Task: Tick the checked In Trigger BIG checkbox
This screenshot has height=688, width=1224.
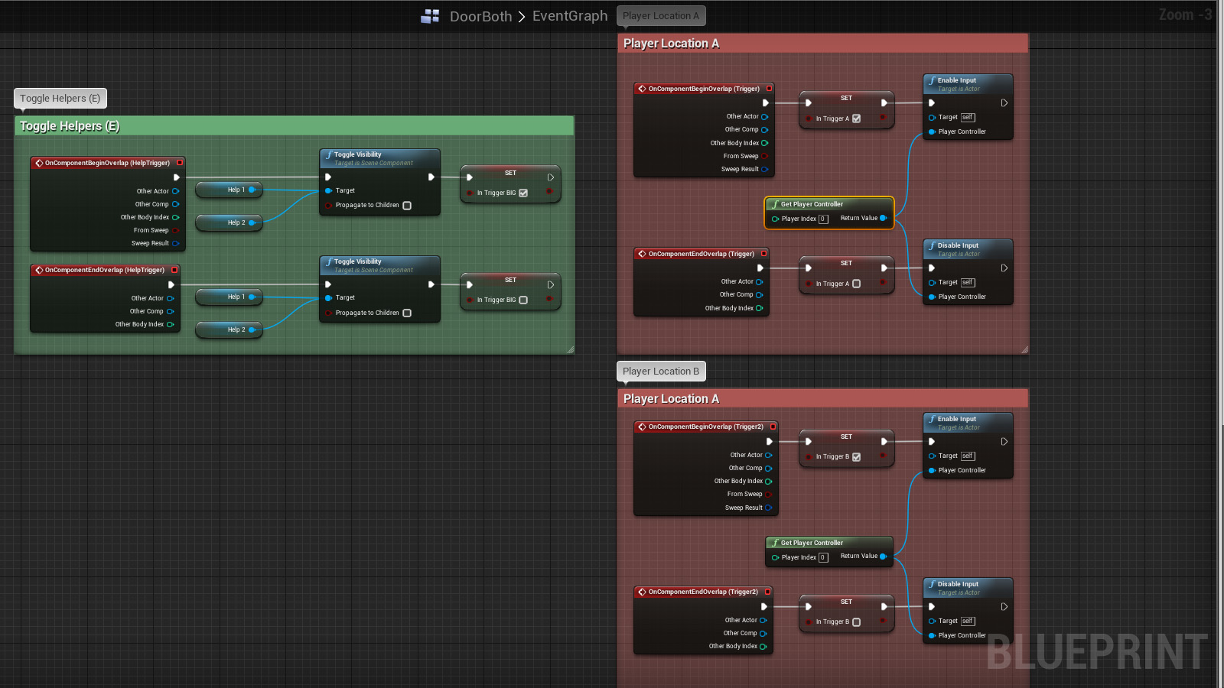Action: [523, 193]
